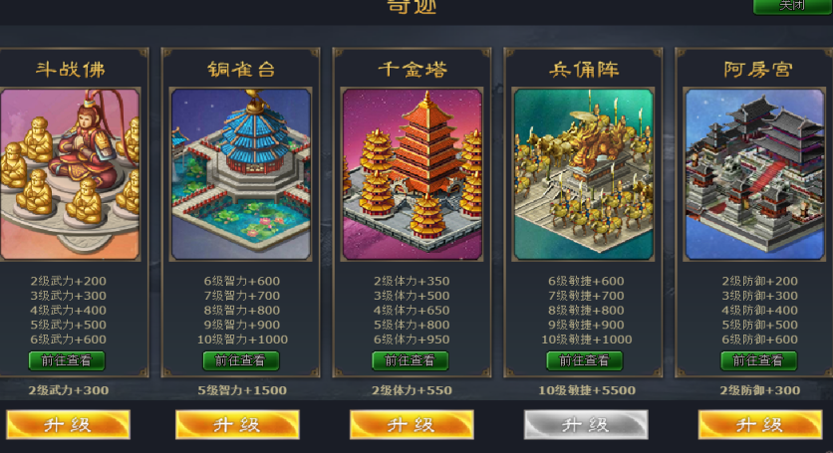Click 前往查看 under 斗战佛
Screen dimensions: 833x453
tap(67, 360)
